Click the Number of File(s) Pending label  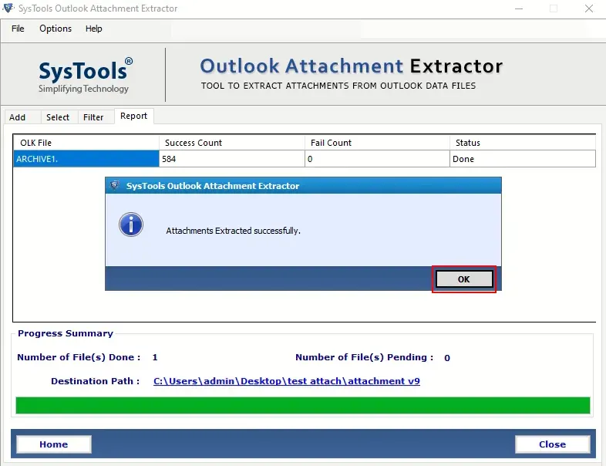(365, 357)
